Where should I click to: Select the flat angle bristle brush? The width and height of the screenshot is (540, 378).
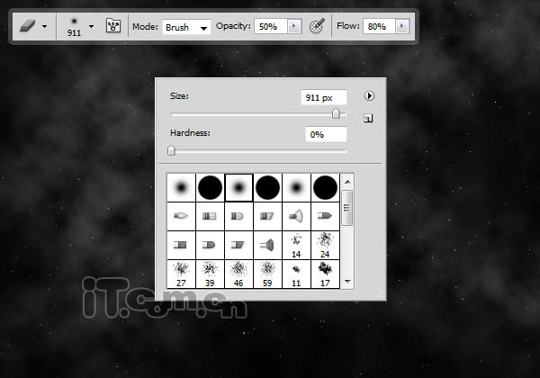tap(238, 245)
